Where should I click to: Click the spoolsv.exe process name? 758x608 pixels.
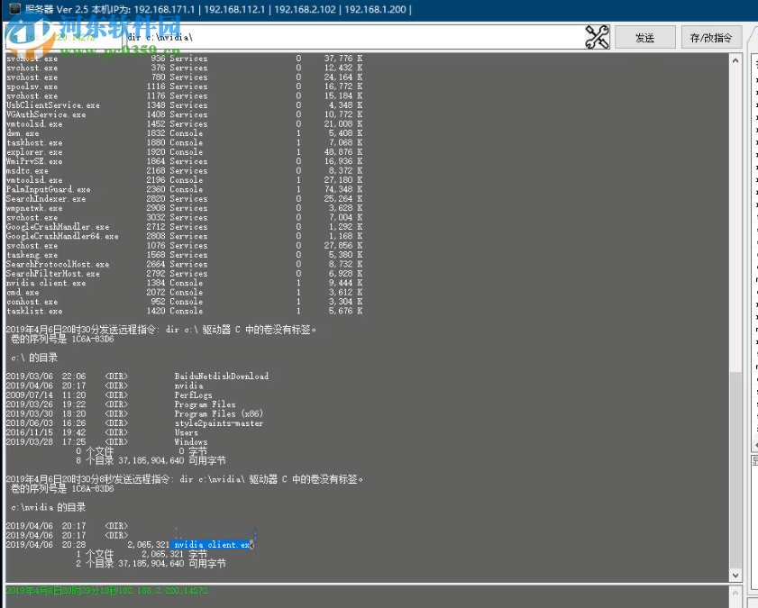(32, 86)
